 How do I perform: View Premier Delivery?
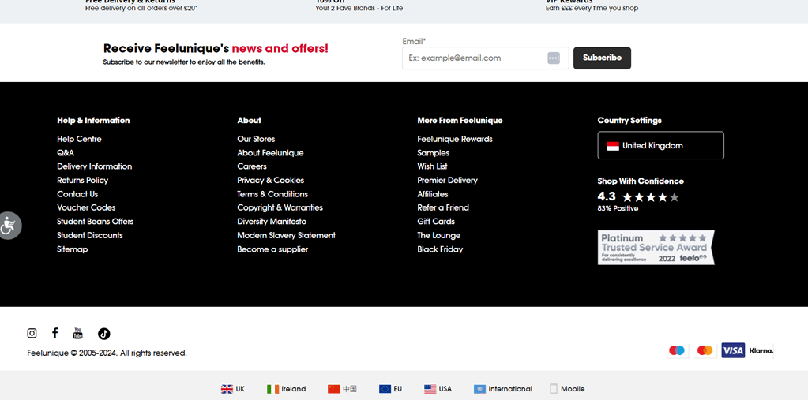tap(447, 180)
